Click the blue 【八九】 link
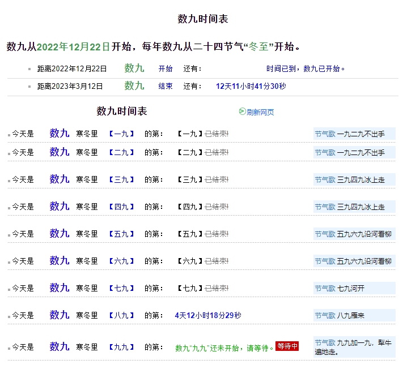403x369 pixels. 121,316
